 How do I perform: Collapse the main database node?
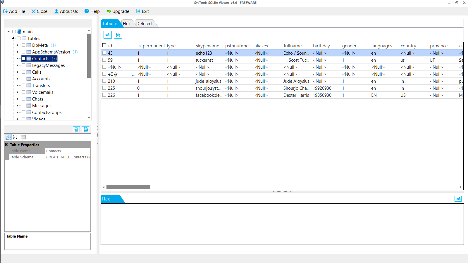click(8, 32)
